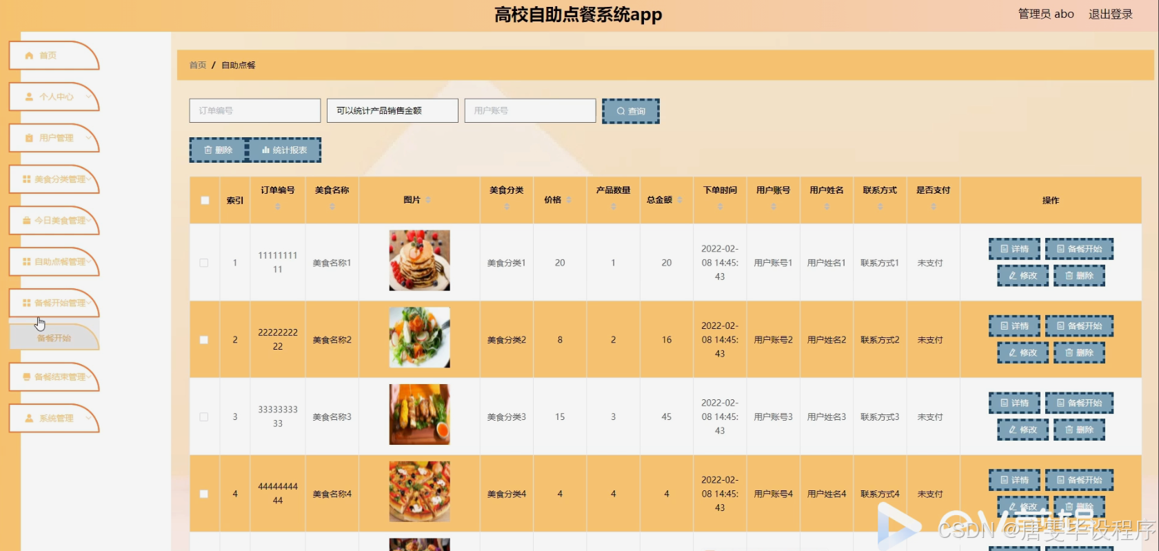Image resolution: width=1159 pixels, height=551 pixels.
Task: Open salad image of 美食名称2
Action: coord(419,338)
